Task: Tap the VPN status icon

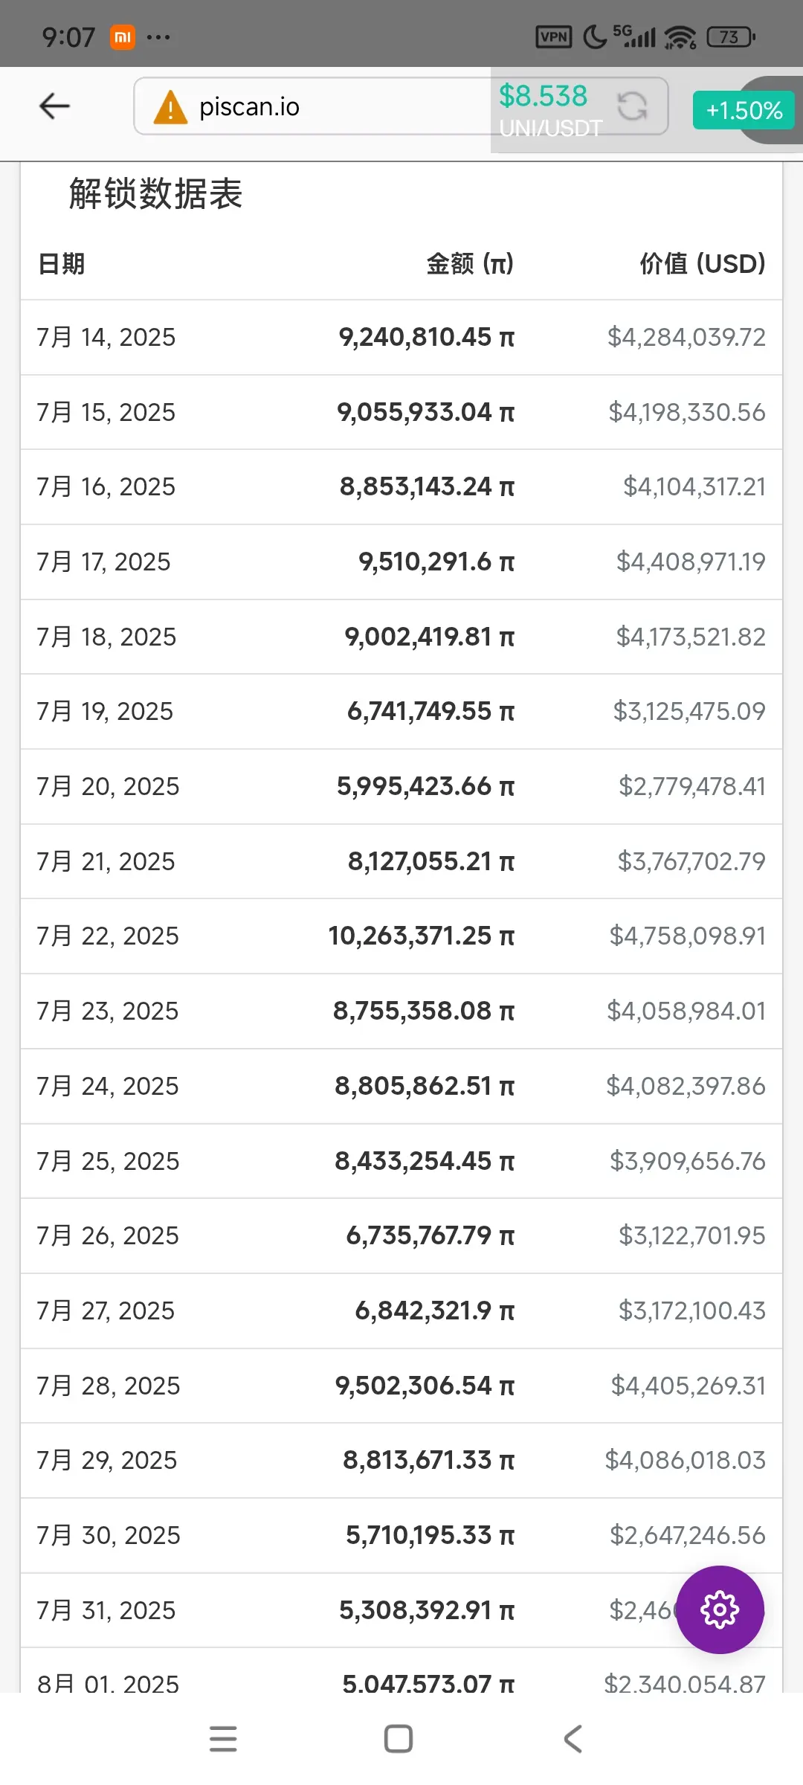Action: tap(554, 36)
